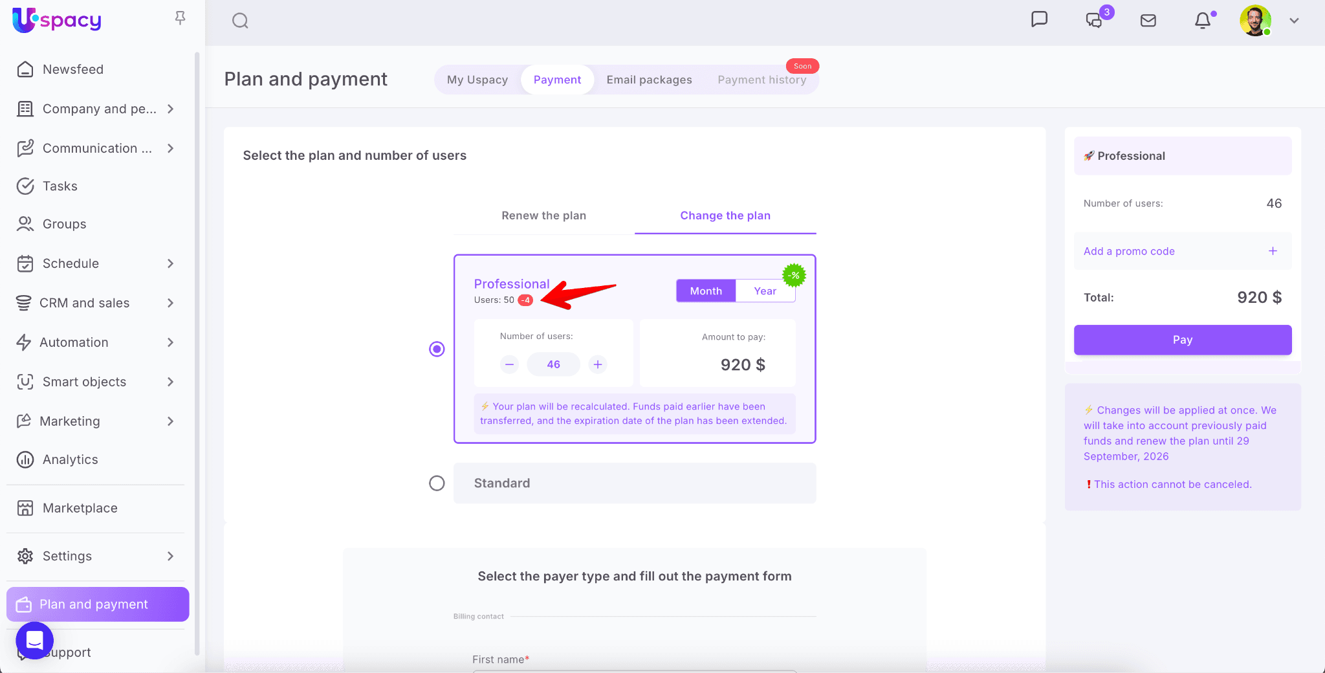Expand the Settings submenu chevron
The height and width of the screenshot is (673, 1325).
point(170,556)
